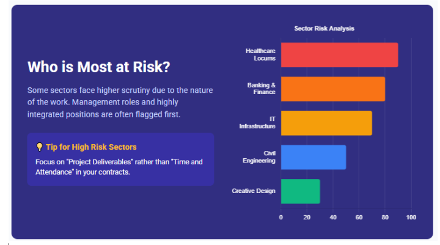440x245 pixels.
Task: Click the "Banking & Finance" axis label
Action: pos(262,89)
